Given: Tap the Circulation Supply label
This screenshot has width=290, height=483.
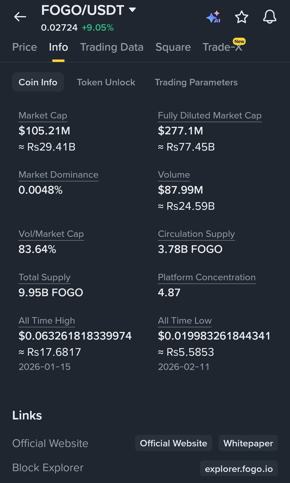Looking at the screenshot, I should (196, 234).
